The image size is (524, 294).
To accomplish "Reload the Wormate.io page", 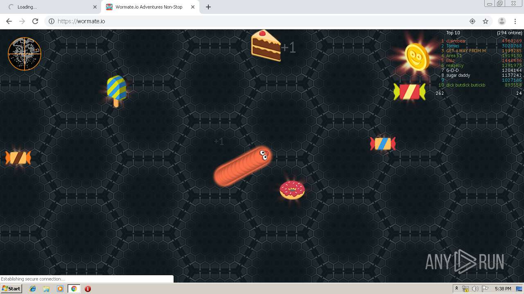I will [35, 21].
